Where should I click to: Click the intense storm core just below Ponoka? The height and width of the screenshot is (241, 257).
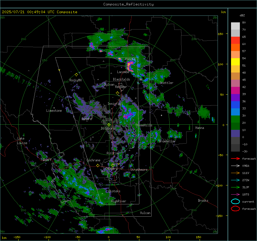tap(129, 66)
